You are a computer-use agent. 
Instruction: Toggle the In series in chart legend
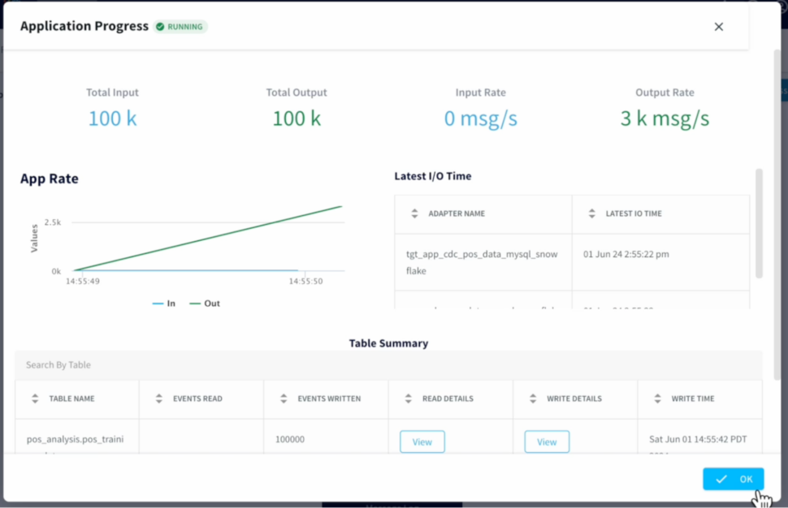(x=164, y=304)
